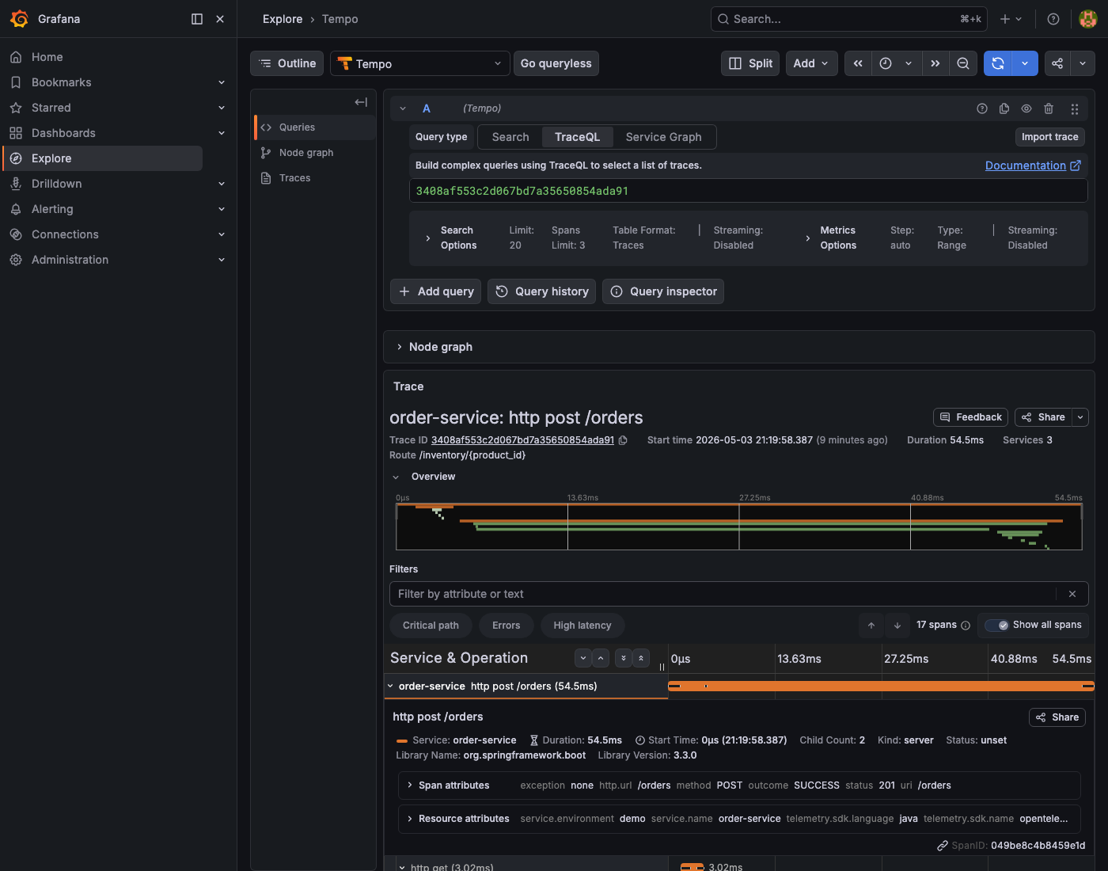
Task: Open Alerting in sidebar
Action: pyautogui.click(x=52, y=209)
